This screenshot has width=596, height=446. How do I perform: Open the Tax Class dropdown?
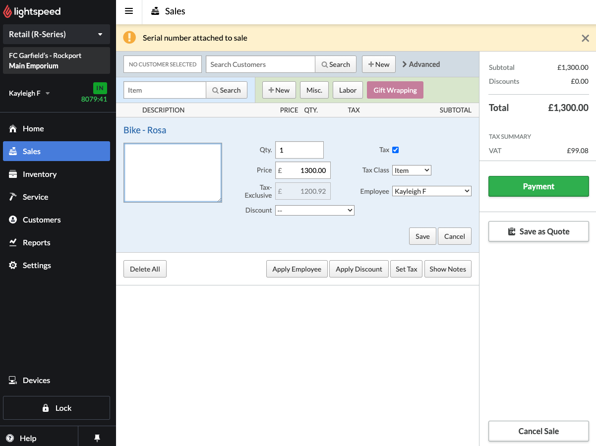[x=412, y=170]
